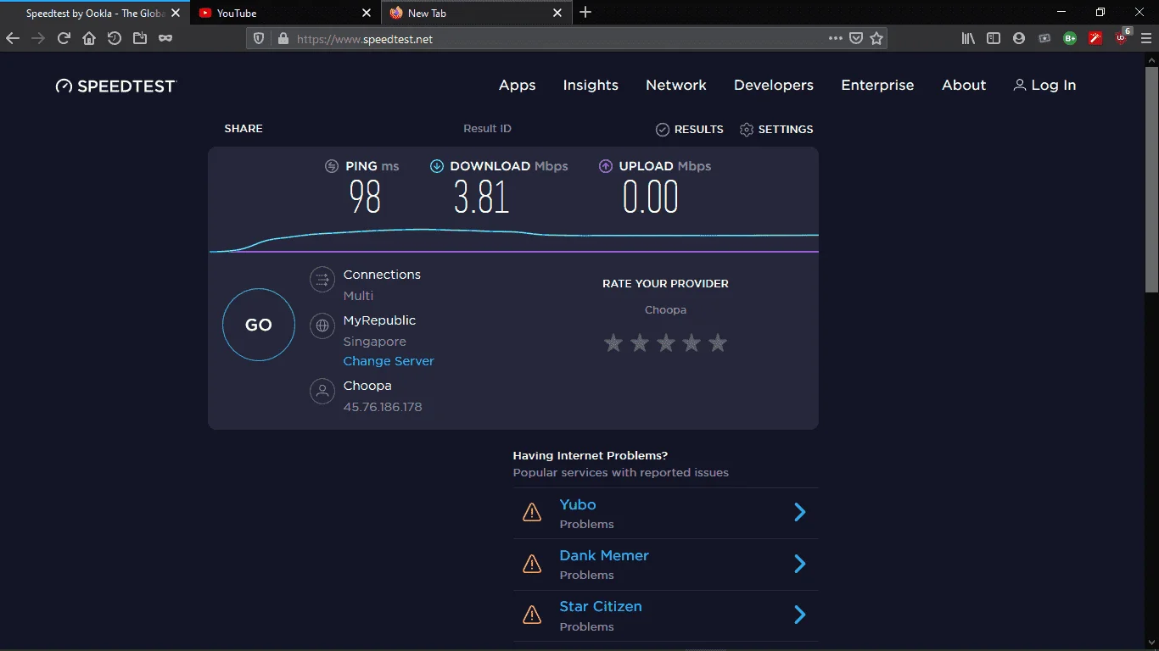Open a new tab with the plus button
Screen dimensions: 1159x651
[585, 13]
